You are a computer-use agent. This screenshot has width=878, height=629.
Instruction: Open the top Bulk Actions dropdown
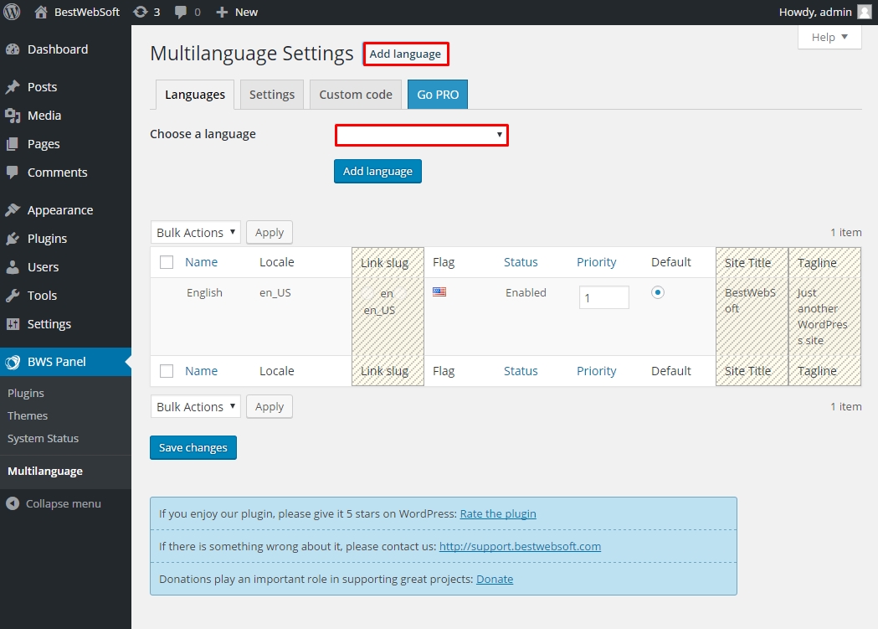pyautogui.click(x=195, y=233)
